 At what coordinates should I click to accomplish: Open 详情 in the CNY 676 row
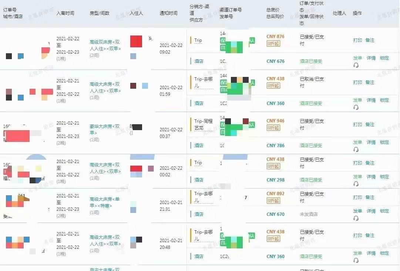pyautogui.click(x=371, y=58)
